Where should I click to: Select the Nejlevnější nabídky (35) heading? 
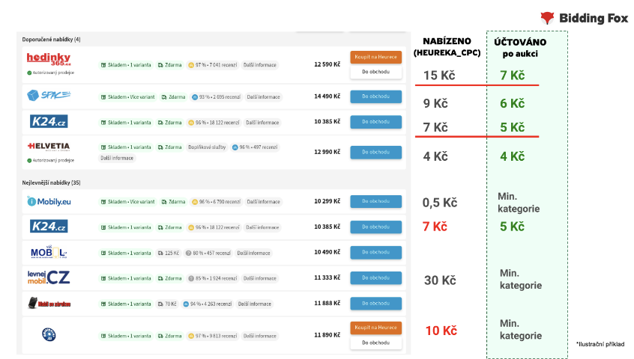tap(51, 182)
